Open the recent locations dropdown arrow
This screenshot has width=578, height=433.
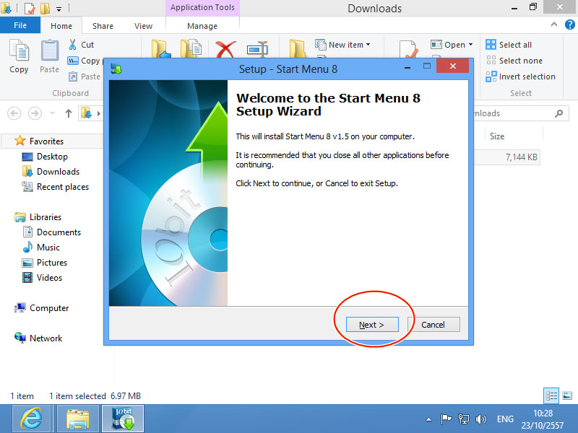click(52, 113)
